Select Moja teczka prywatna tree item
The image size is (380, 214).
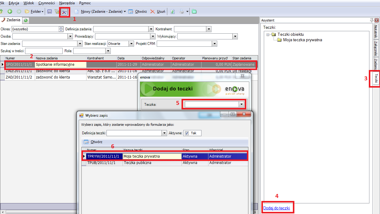click(303, 40)
